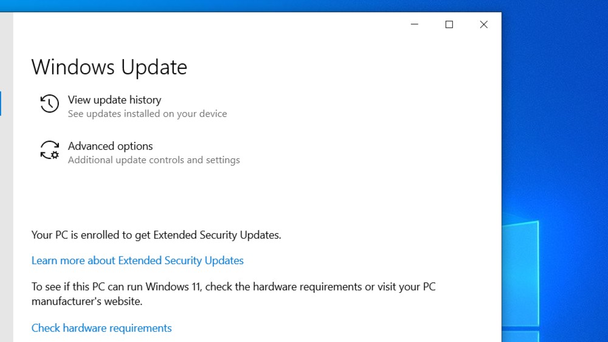Viewport: 608px width, 342px height.
Task: Close the Windows Update settings window
Action: [x=483, y=24]
